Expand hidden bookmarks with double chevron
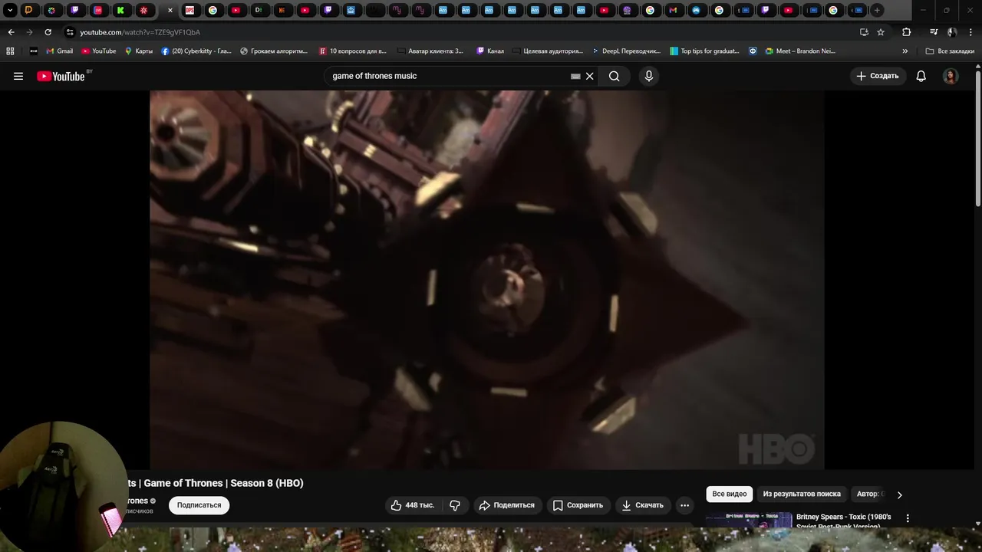Viewport: 982px width, 552px height. [905, 51]
